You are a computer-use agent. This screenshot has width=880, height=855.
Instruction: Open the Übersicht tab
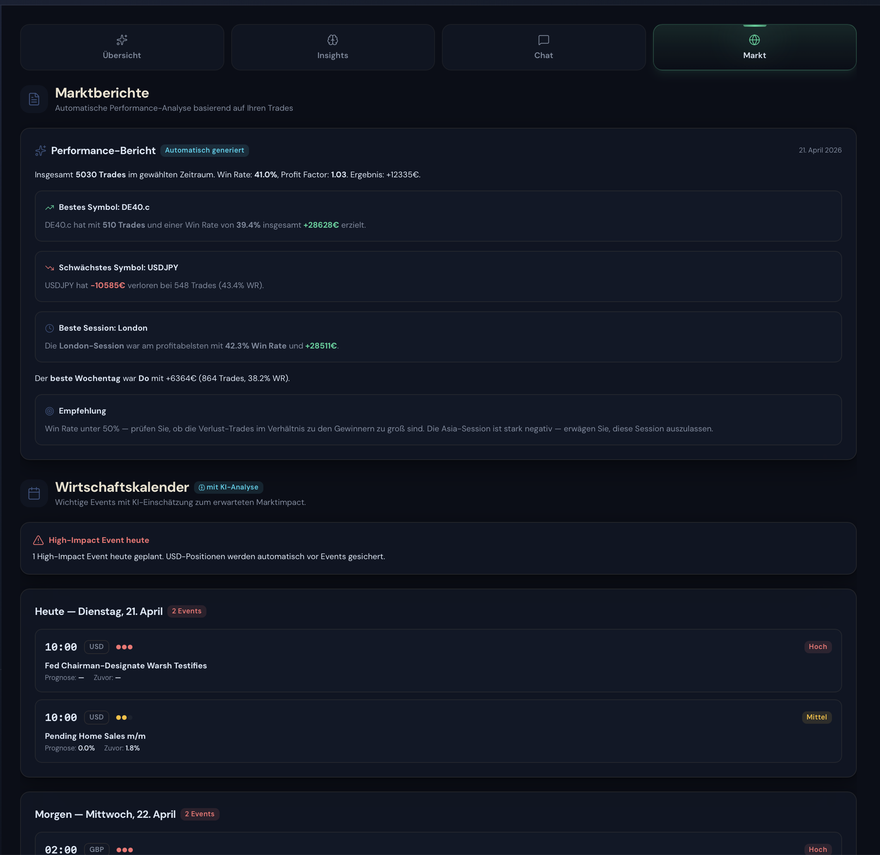[122, 47]
